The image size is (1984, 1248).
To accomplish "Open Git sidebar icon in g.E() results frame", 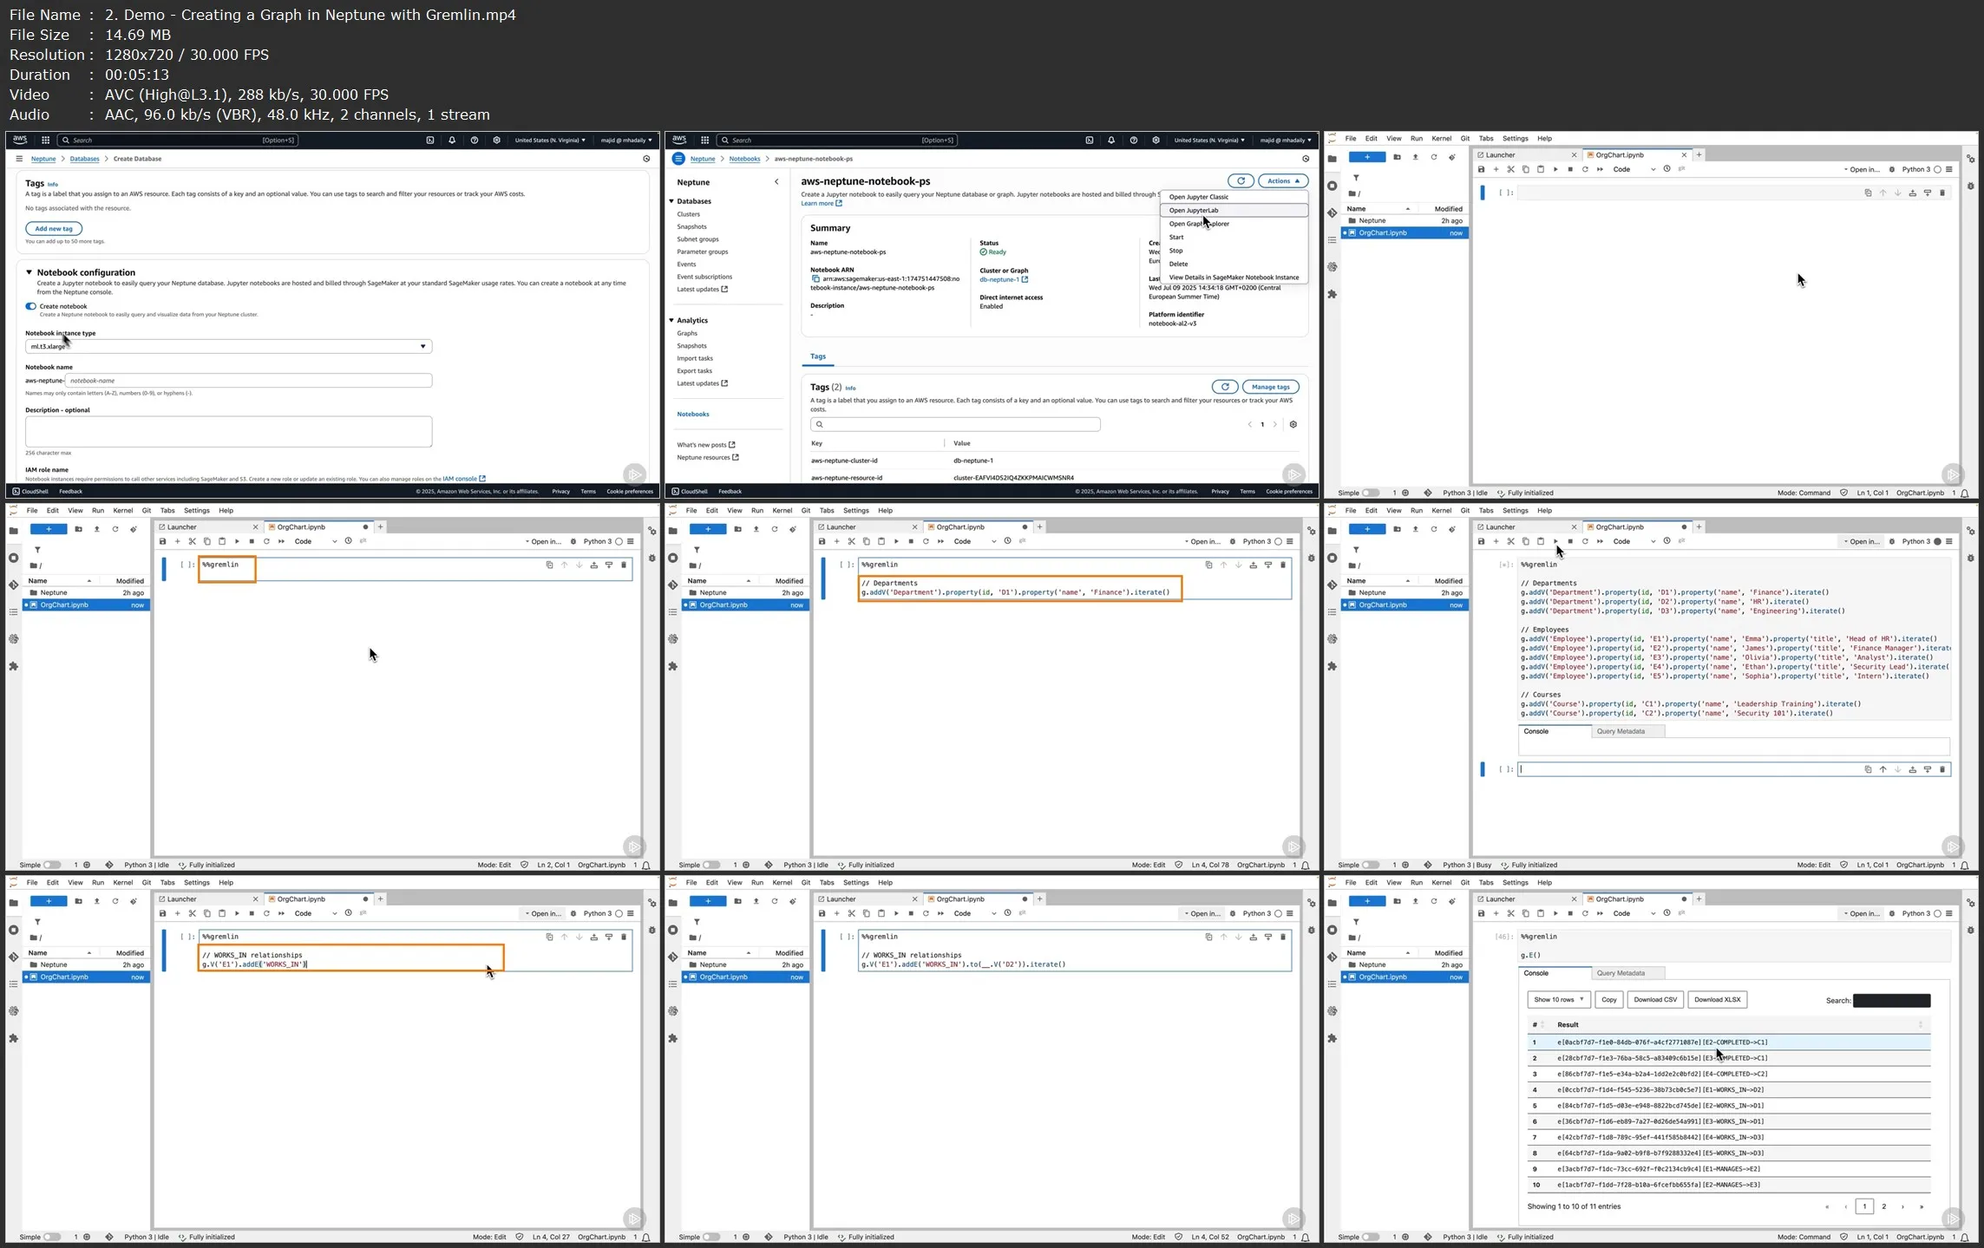I will pos(1332,957).
